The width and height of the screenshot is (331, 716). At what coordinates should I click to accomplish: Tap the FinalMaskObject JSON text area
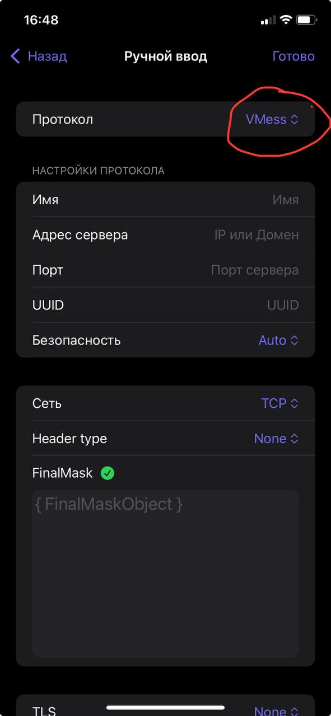pos(165,573)
